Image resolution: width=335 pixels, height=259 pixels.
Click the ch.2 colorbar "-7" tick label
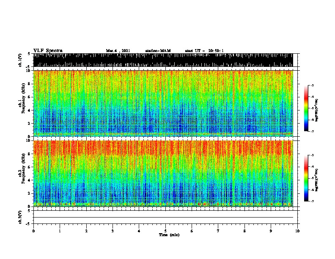[x=312, y=201]
